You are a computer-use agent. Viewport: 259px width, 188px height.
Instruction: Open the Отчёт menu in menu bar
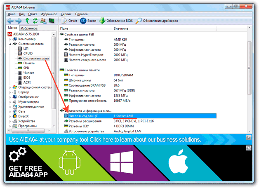(x=32, y=14)
